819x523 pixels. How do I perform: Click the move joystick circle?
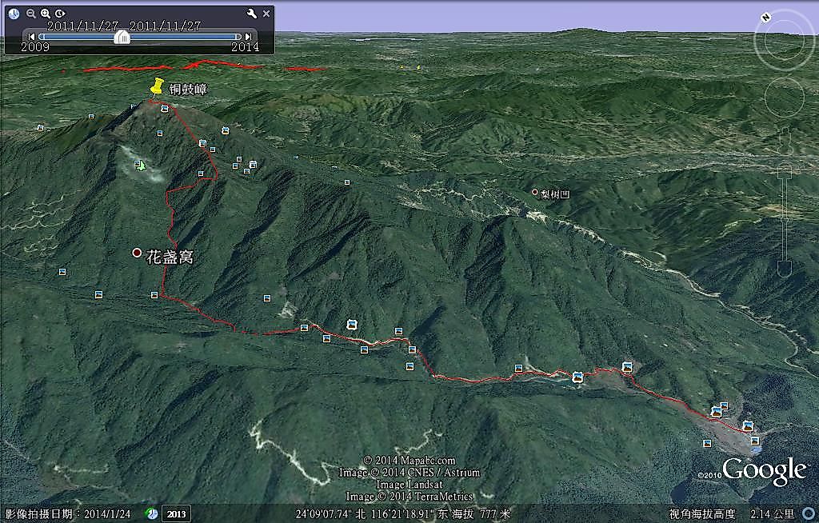[x=784, y=97]
